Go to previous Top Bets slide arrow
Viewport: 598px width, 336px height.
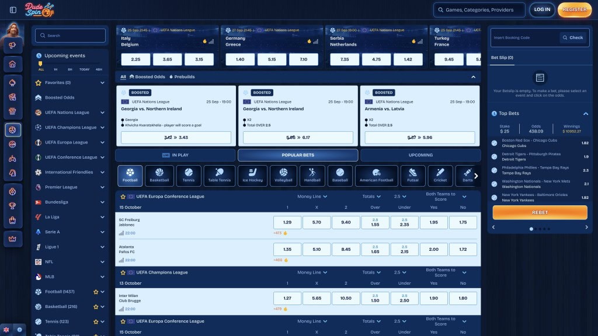point(493,227)
